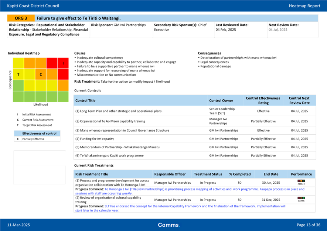
Task: Click the Risk Categories description text
Action: [x=48, y=30]
